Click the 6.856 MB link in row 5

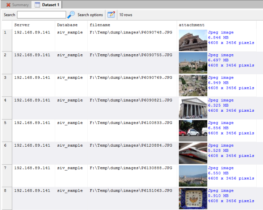coord(218,128)
